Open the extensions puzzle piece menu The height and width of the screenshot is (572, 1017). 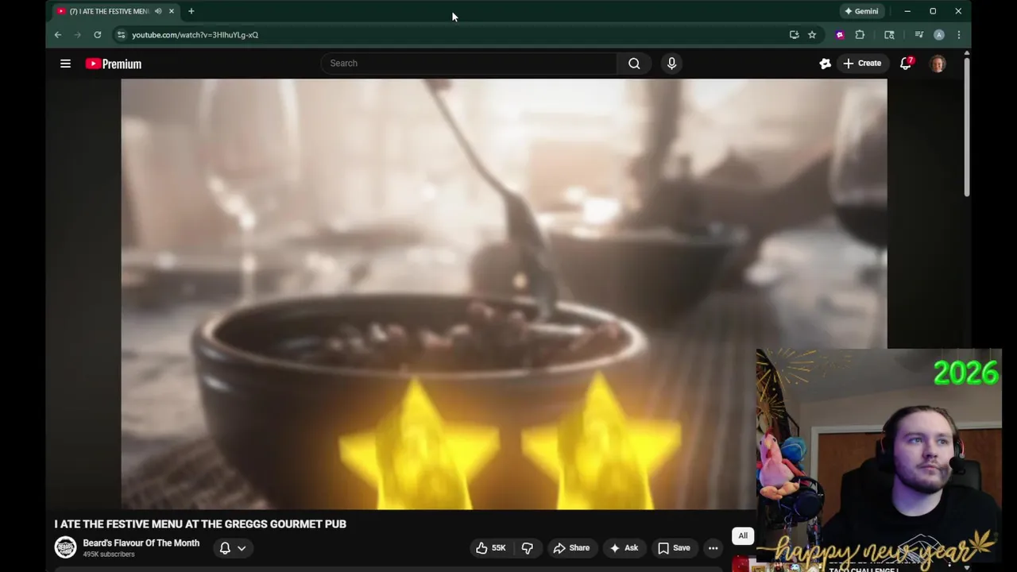pyautogui.click(x=860, y=35)
